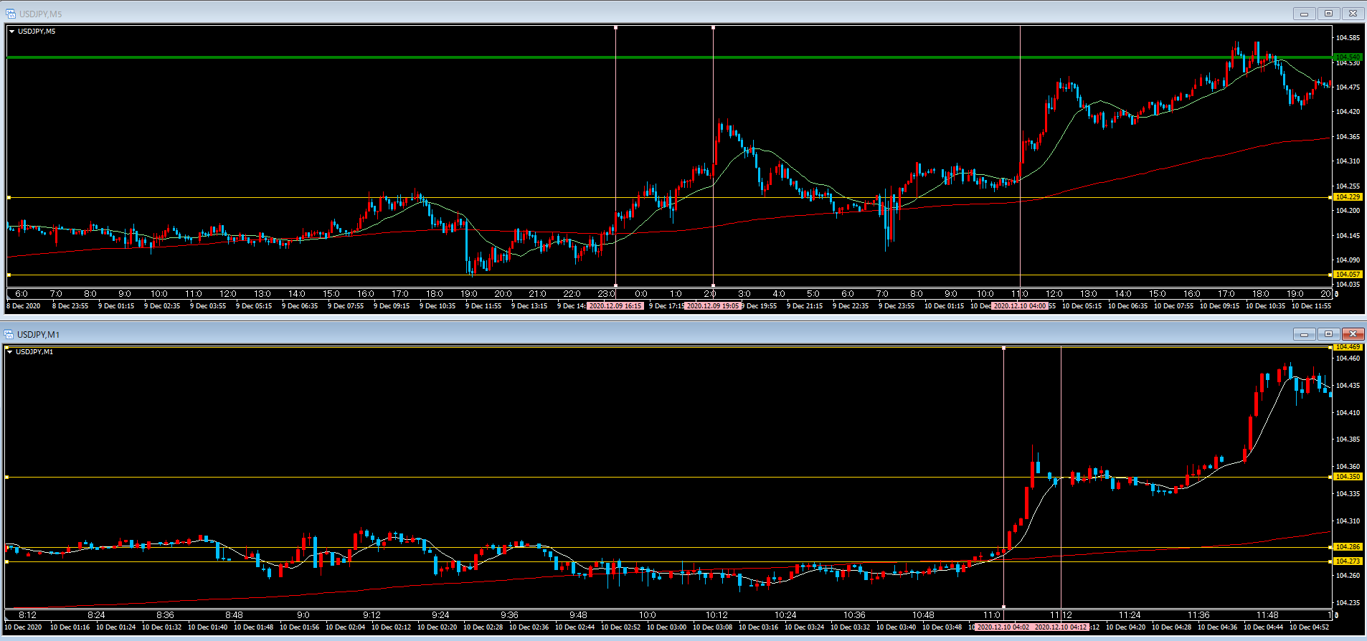Close the USDJPY,M1 chart window

[x=1353, y=334]
